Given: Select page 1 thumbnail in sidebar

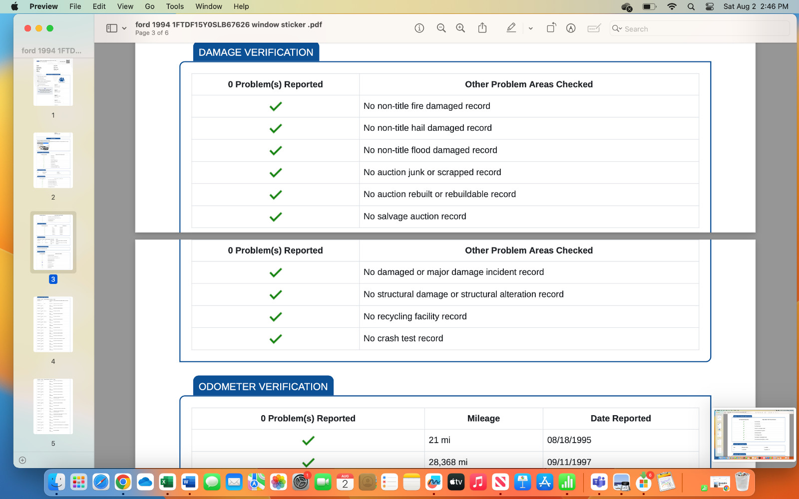Looking at the screenshot, I should coord(53,82).
